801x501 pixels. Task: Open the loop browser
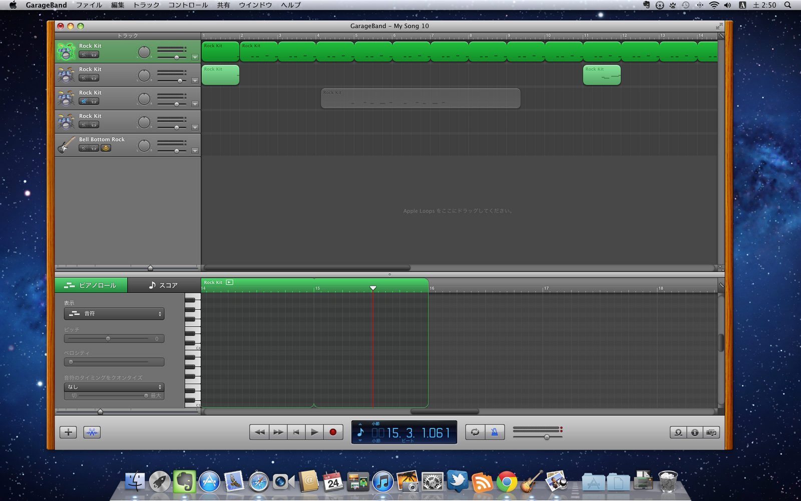[x=678, y=432]
